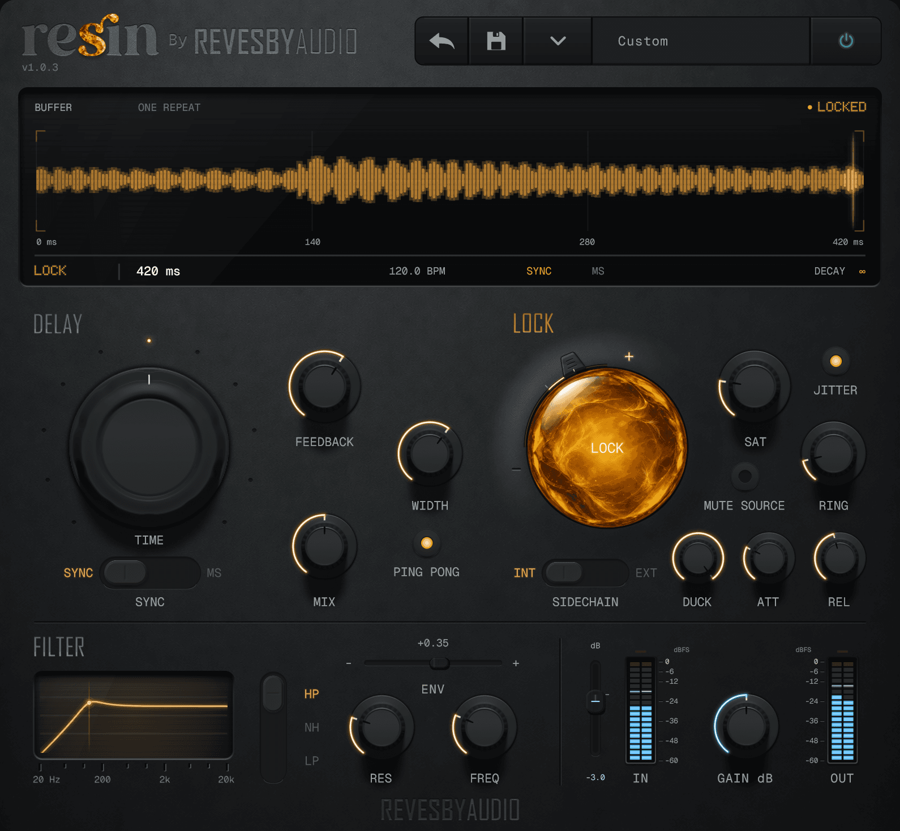The image size is (900, 831).
Task: Save preset with floppy disk icon
Action: (496, 41)
